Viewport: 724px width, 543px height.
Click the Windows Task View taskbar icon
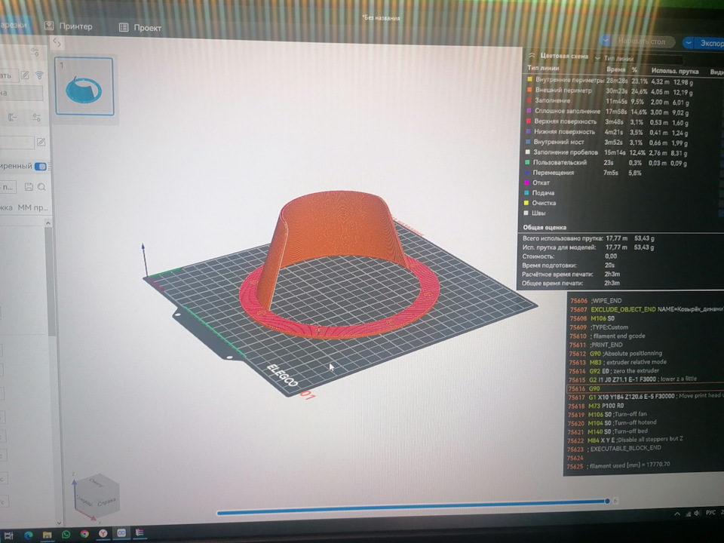8,535
